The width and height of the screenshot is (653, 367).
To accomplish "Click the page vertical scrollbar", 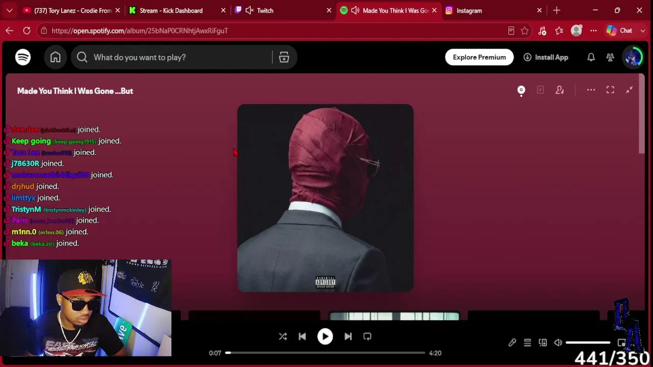I will pyautogui.click(x=642, y=115).
